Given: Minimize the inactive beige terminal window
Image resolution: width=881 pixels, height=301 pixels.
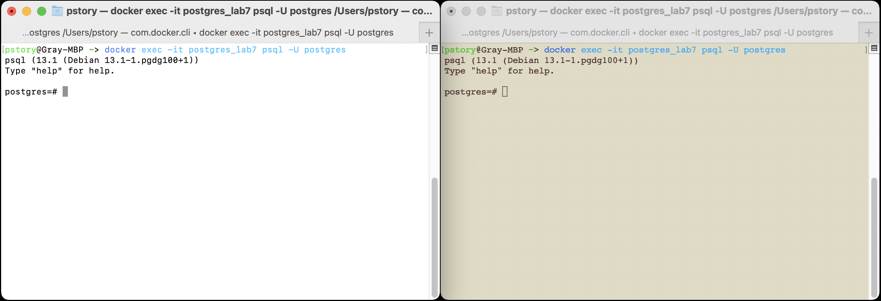Looking at the screenshot, I should coord(466,11).
